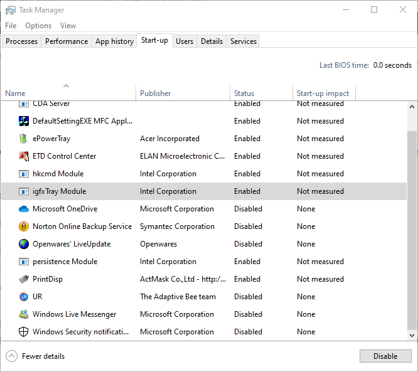The height and width of the screenshot is (372, 418).
Task: Collapse view with Fewer details chevron
Action: coord(12,356)
